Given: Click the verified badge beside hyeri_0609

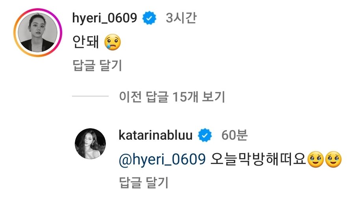Looking at the screenshot, I should point(149,18).
